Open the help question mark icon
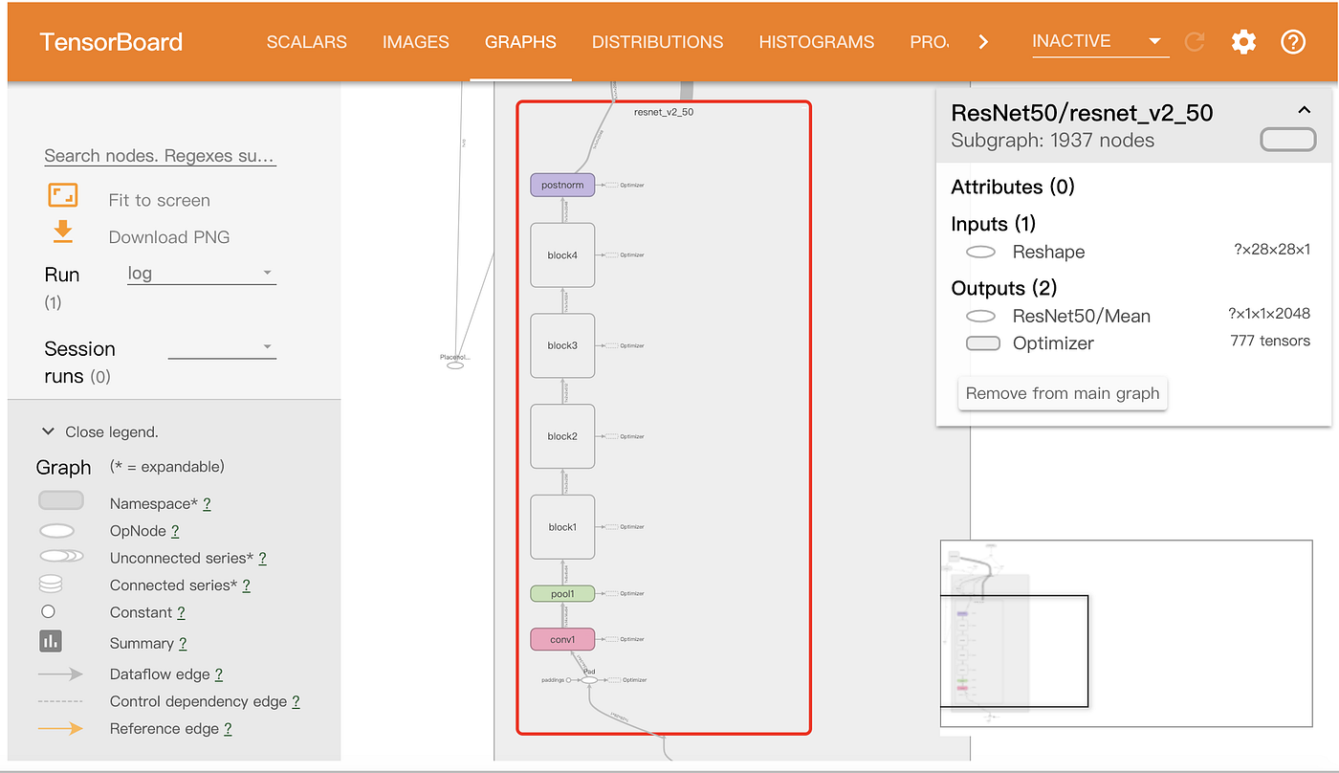This screenshot has height=773, width=1339. tap(1293, 41)
